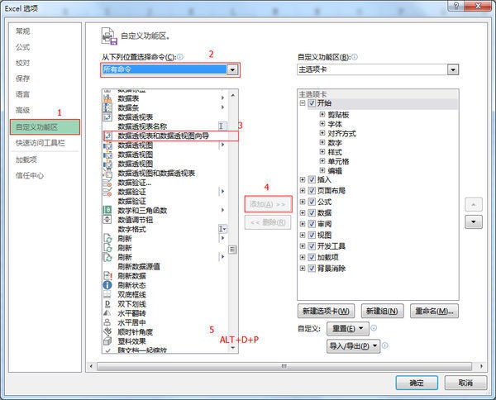Open the 常规 options category

(x=23, y=31)
